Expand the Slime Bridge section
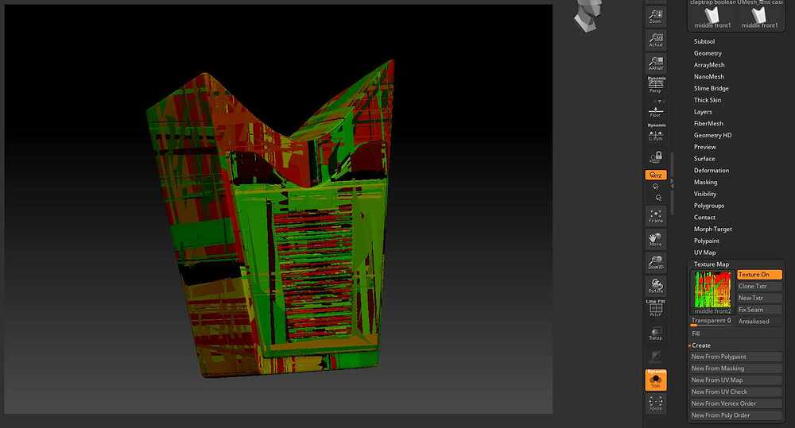This screenshot has height=428, width=795. 711,88
